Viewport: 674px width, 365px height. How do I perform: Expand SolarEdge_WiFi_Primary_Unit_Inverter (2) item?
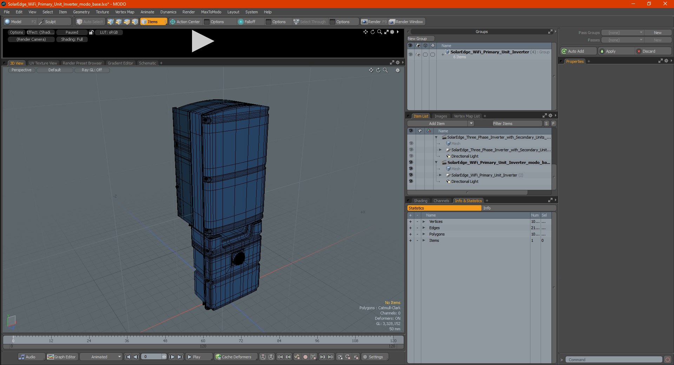tap(440, 175)
